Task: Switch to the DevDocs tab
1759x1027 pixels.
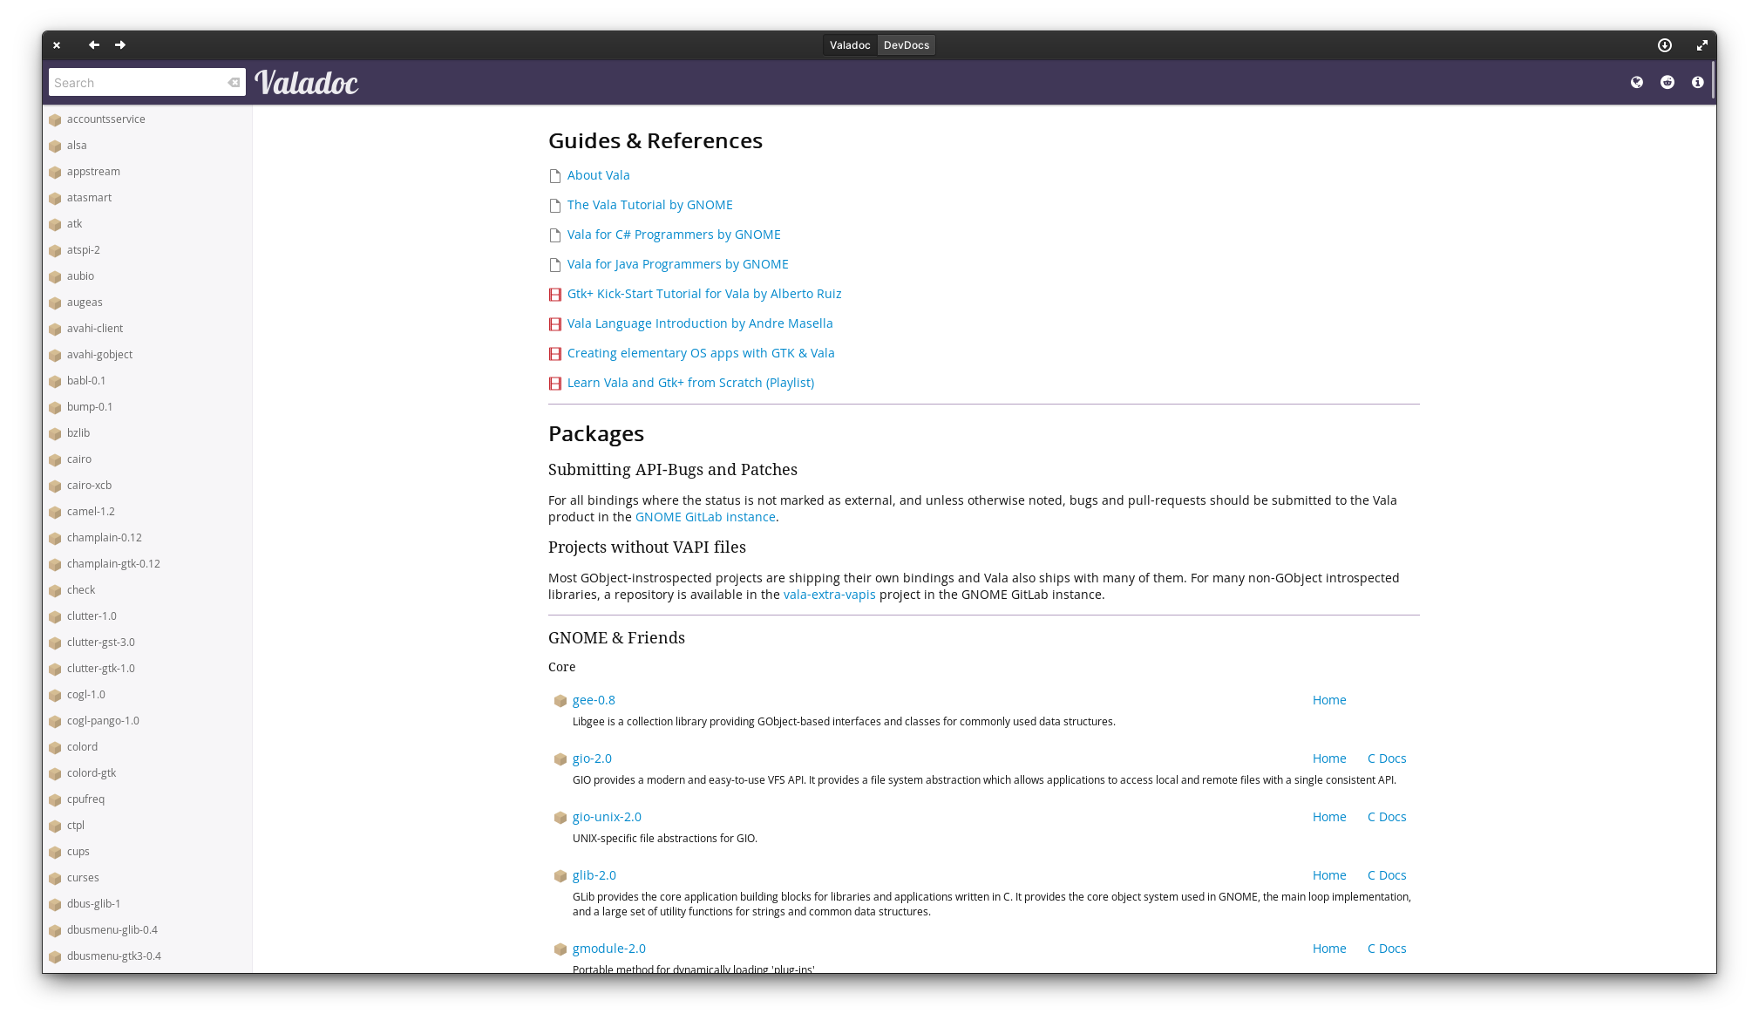Action: pos(907,44)
